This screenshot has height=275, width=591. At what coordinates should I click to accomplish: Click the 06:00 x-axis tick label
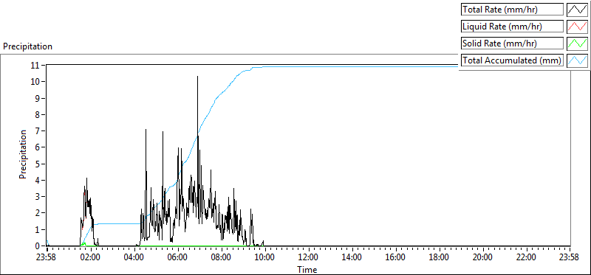(178, 258)
